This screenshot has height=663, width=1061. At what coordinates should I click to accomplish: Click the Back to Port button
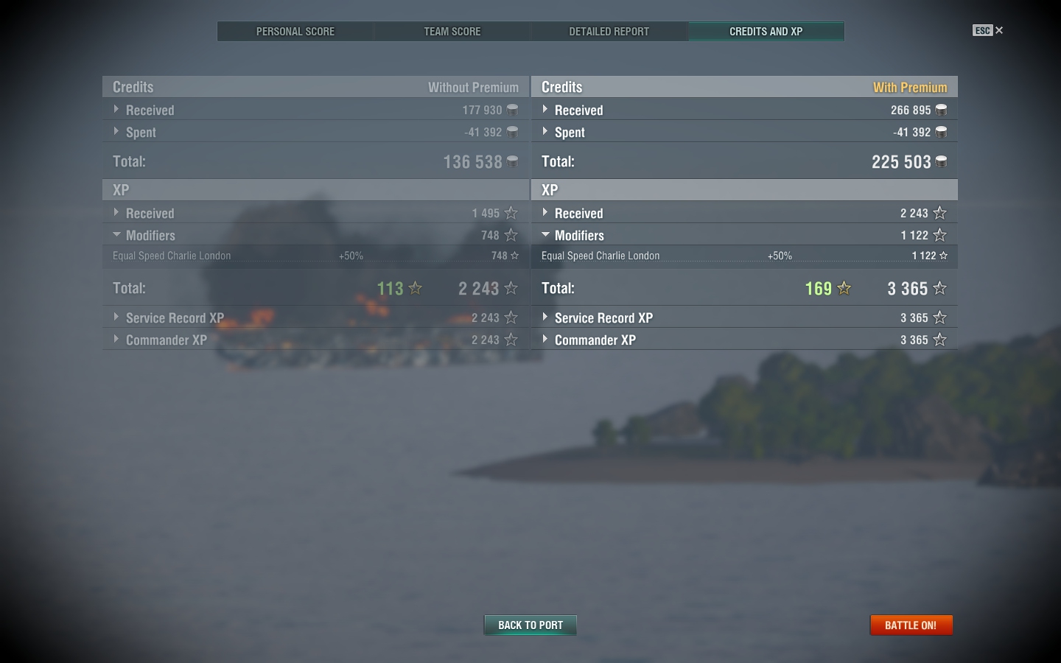tap(530, 625)
